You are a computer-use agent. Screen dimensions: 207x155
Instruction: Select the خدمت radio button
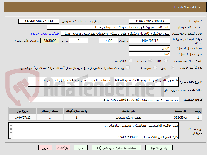pyautogui.click(x=150, y=61)
